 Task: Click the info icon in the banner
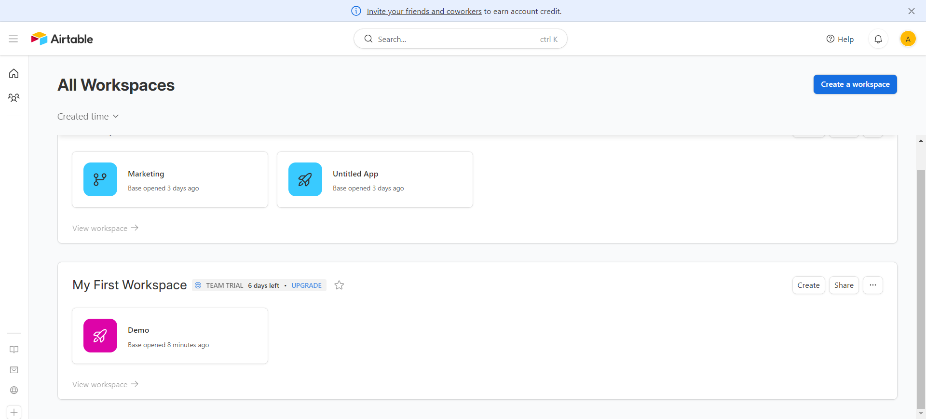pos(356,11)
